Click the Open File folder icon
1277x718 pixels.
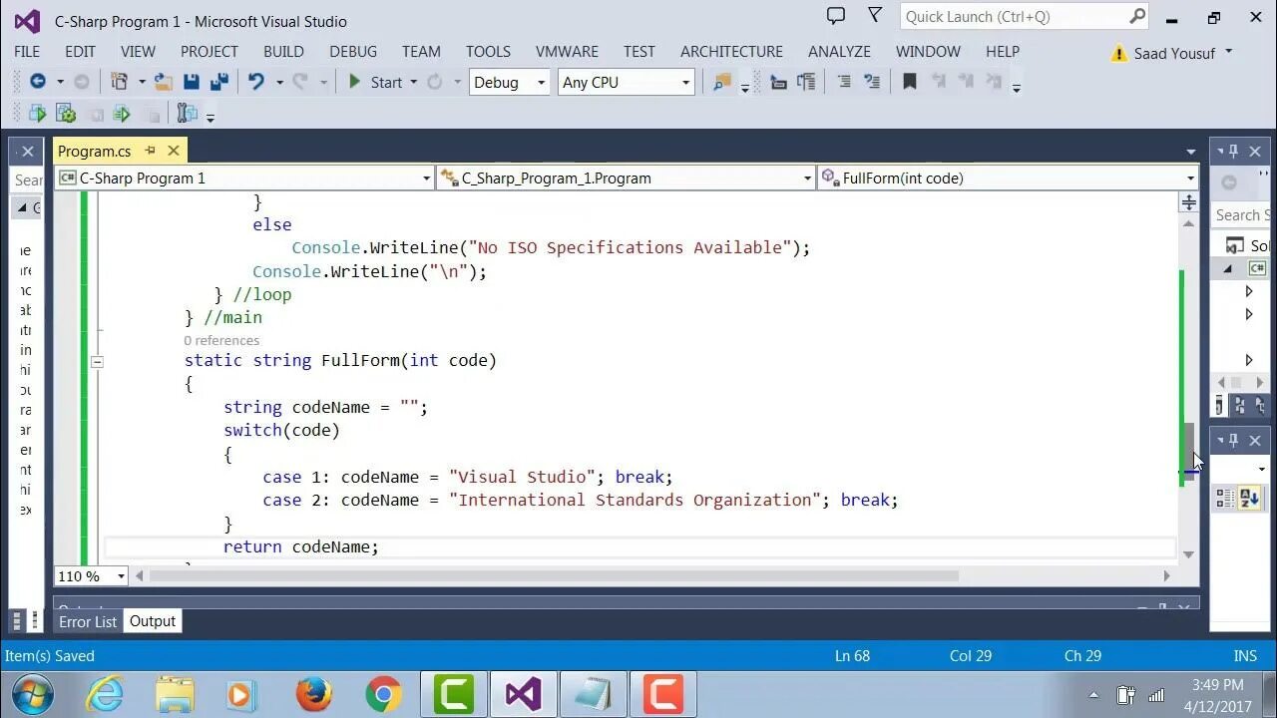[x=164, y=82]
